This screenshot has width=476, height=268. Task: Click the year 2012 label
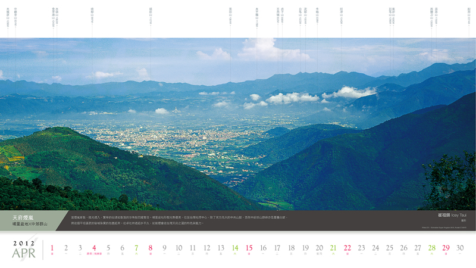pyautogui.click(x=24, y=244)
